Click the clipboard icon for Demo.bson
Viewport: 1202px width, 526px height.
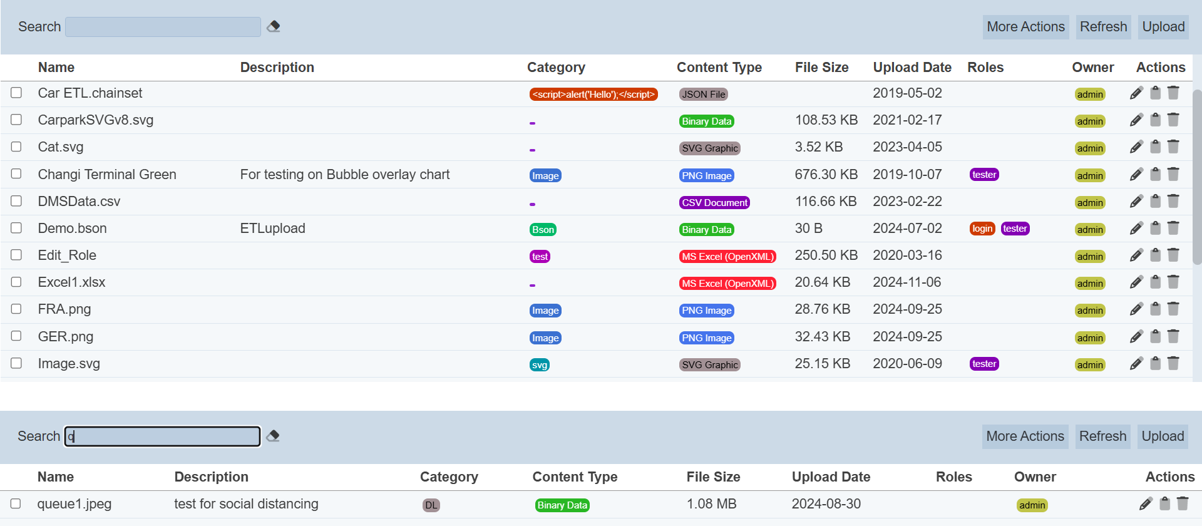click(x=1155, y=229)
